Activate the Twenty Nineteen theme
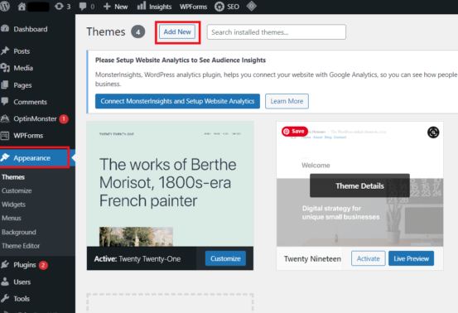 (368, 258)
